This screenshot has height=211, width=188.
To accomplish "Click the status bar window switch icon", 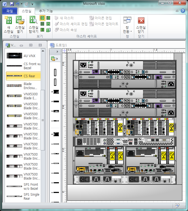I will [177, 206].
